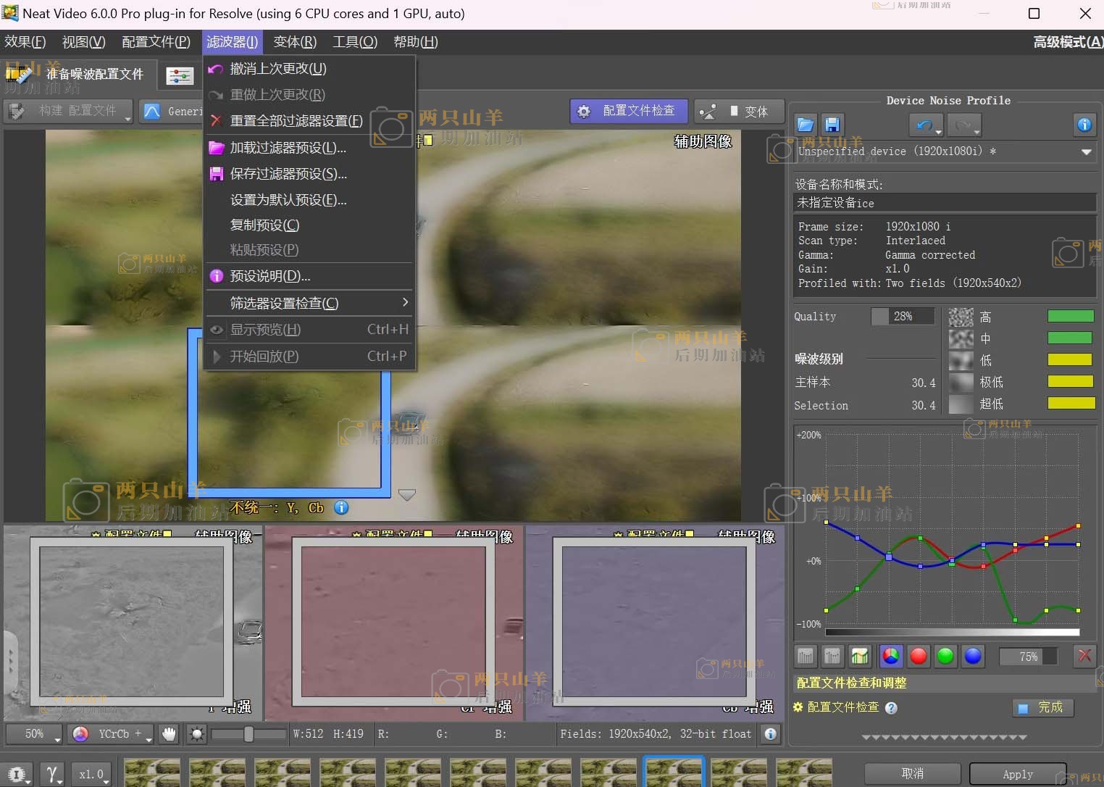The image size is (1104, 787).
Task: Click the Apply button
Action: 1017,774
